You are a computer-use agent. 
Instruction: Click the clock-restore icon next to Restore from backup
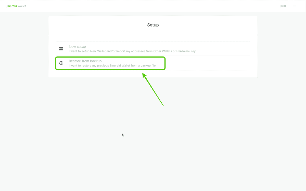61,63
